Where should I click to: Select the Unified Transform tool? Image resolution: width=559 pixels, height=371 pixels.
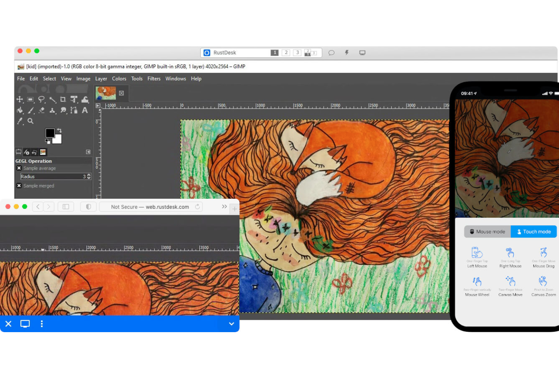(x=74, y=99)
